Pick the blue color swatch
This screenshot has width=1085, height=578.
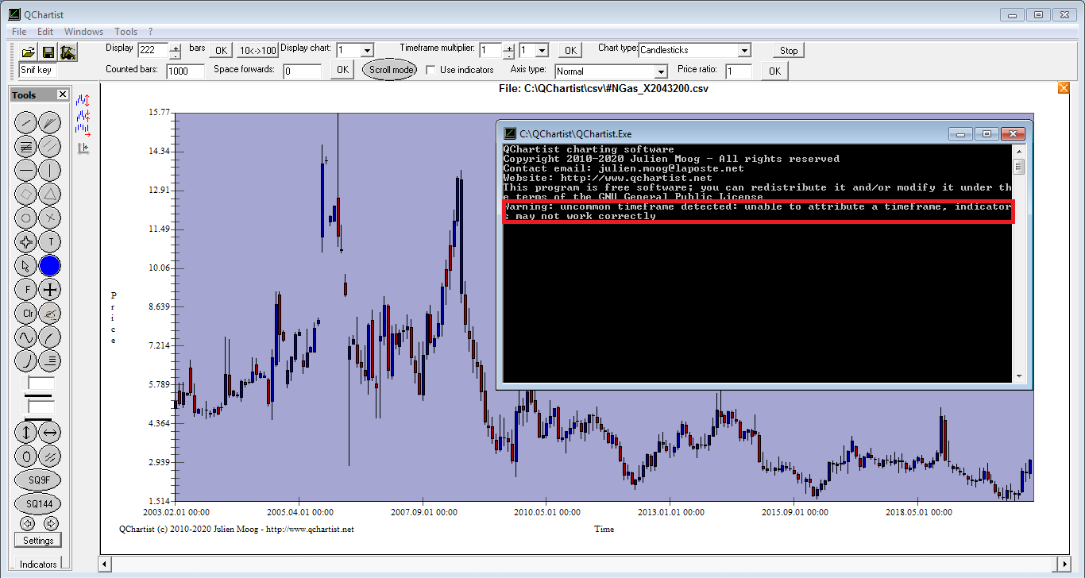[50, 266]
